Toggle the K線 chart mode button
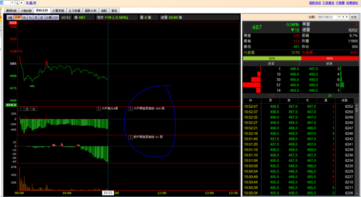The width and height of the screenshot is (361, 197). tap(10, 18)
